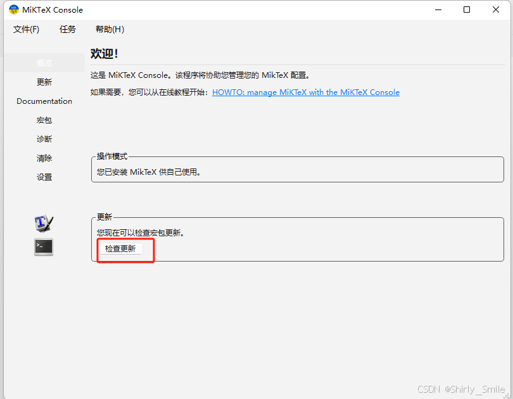Click the 欢迎! heading text
This screenshot has height=399, width=513.
point(104,54)
